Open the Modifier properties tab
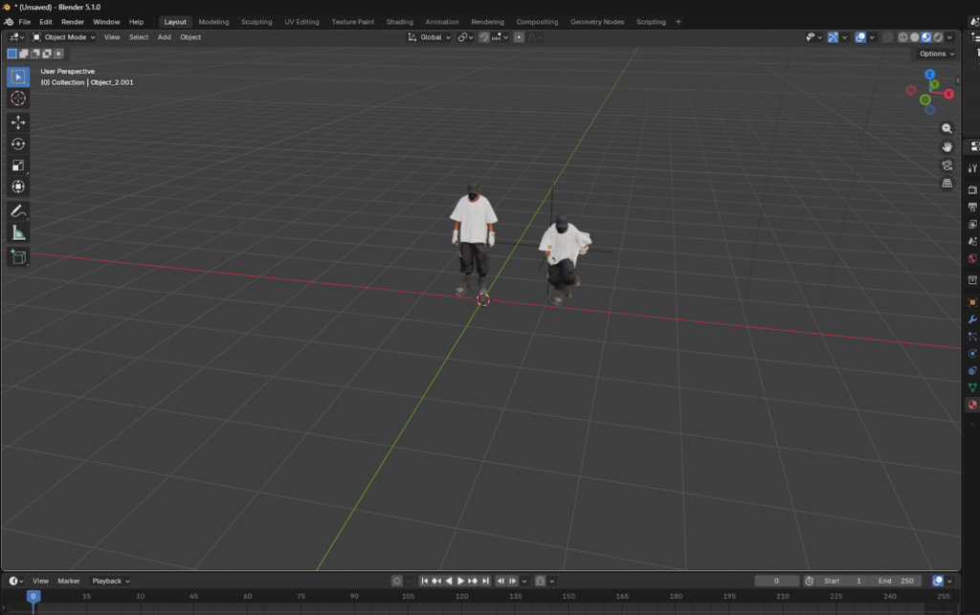The image size is (980, 615). click(972, 318)
